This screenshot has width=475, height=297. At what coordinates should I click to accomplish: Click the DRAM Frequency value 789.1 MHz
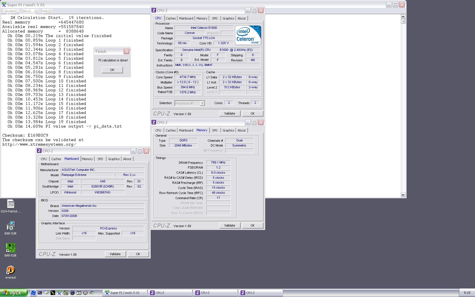[x=218, y=162]
